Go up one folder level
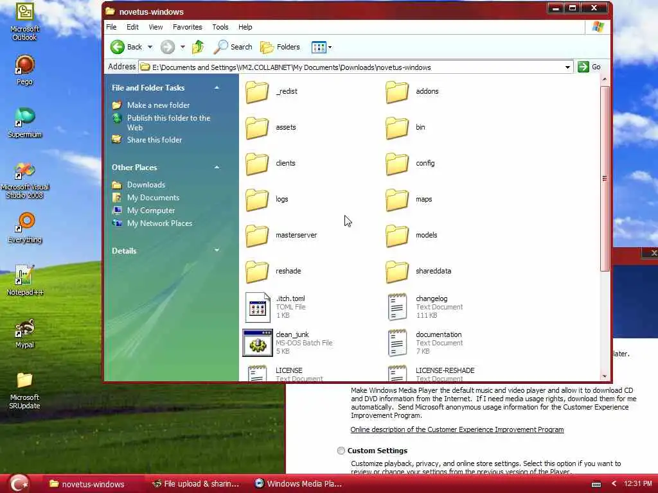 [198, 47]
